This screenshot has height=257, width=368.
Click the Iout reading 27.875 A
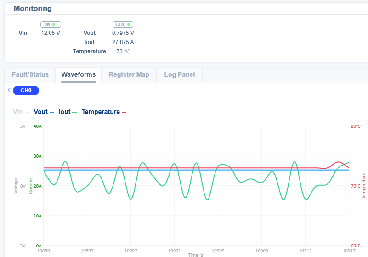pos(123,42)
